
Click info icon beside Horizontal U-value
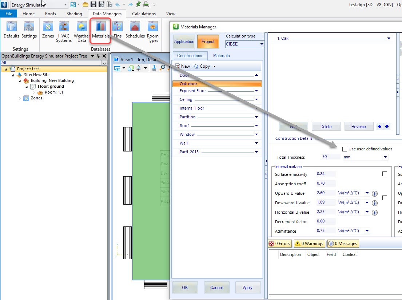pos(375,213)
